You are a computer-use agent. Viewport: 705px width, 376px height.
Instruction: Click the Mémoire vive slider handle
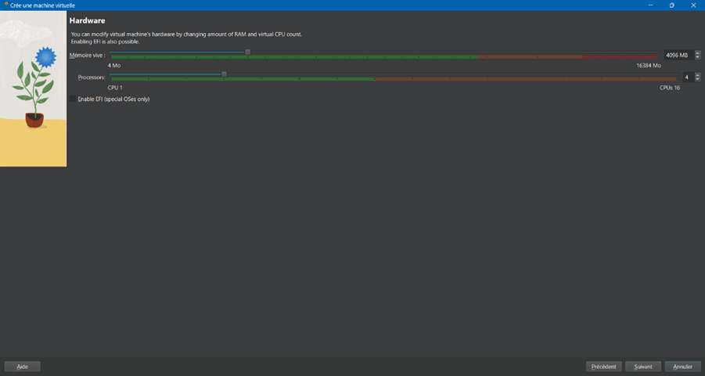coord(248,52)
